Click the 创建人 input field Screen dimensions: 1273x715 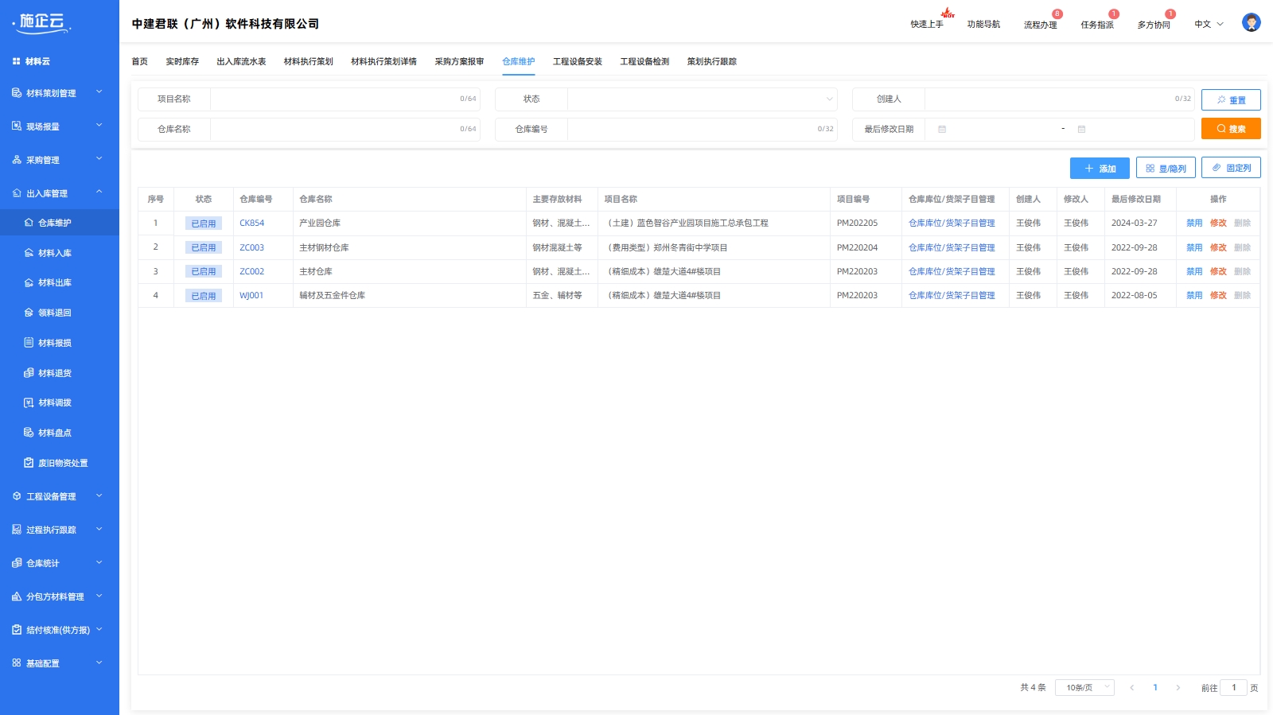(1059, 99)
